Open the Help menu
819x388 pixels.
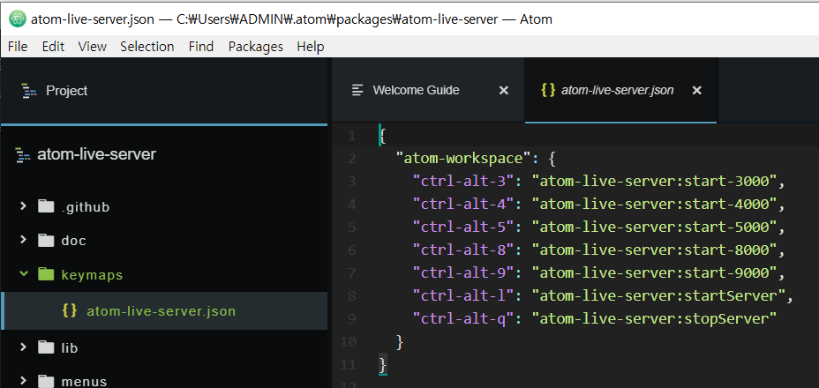[311, 47]
